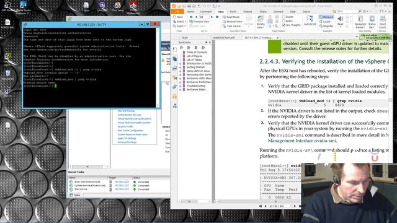This screenshot has width=397, height=223.
Task: Start AutoScroll in Foxit ribbon
Action: [310, 20]
